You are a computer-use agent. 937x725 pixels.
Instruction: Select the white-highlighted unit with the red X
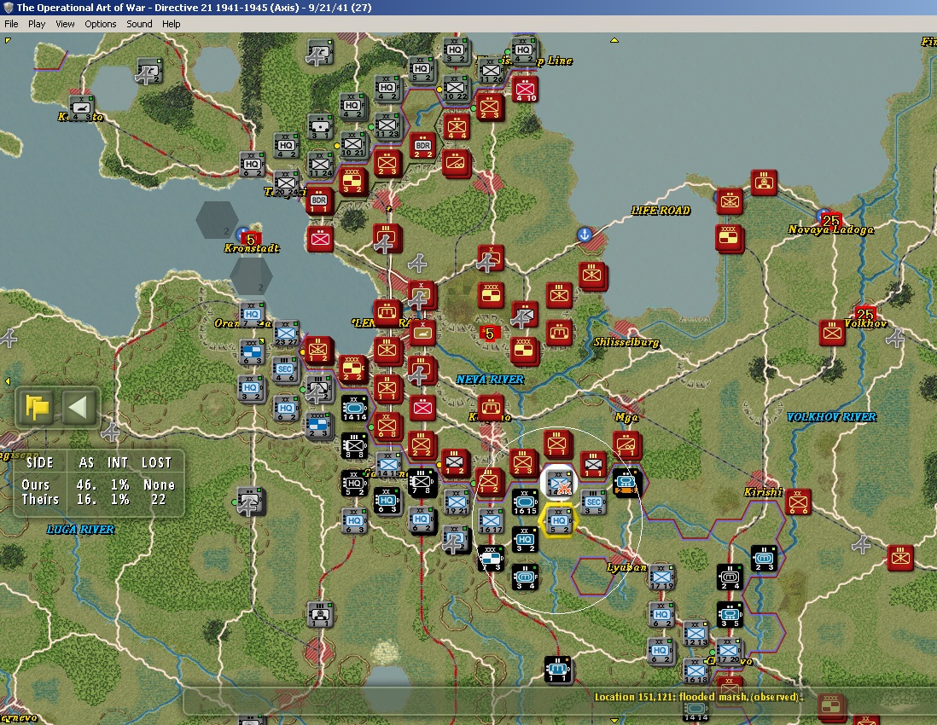558,482
